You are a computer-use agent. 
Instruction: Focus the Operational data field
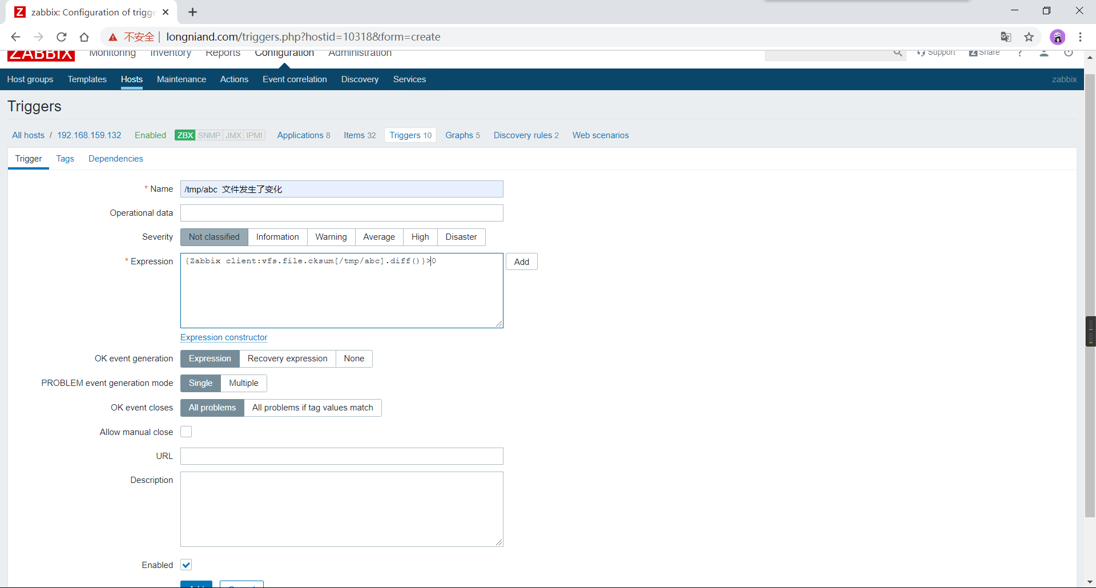(342, 213)
